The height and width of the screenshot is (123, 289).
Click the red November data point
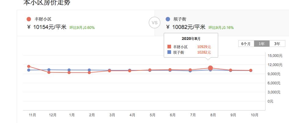coord(29,66)
